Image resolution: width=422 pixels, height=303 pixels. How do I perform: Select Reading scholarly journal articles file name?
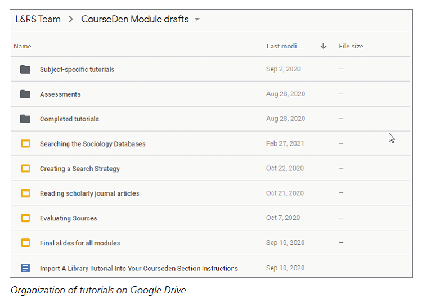pos(89,193)
